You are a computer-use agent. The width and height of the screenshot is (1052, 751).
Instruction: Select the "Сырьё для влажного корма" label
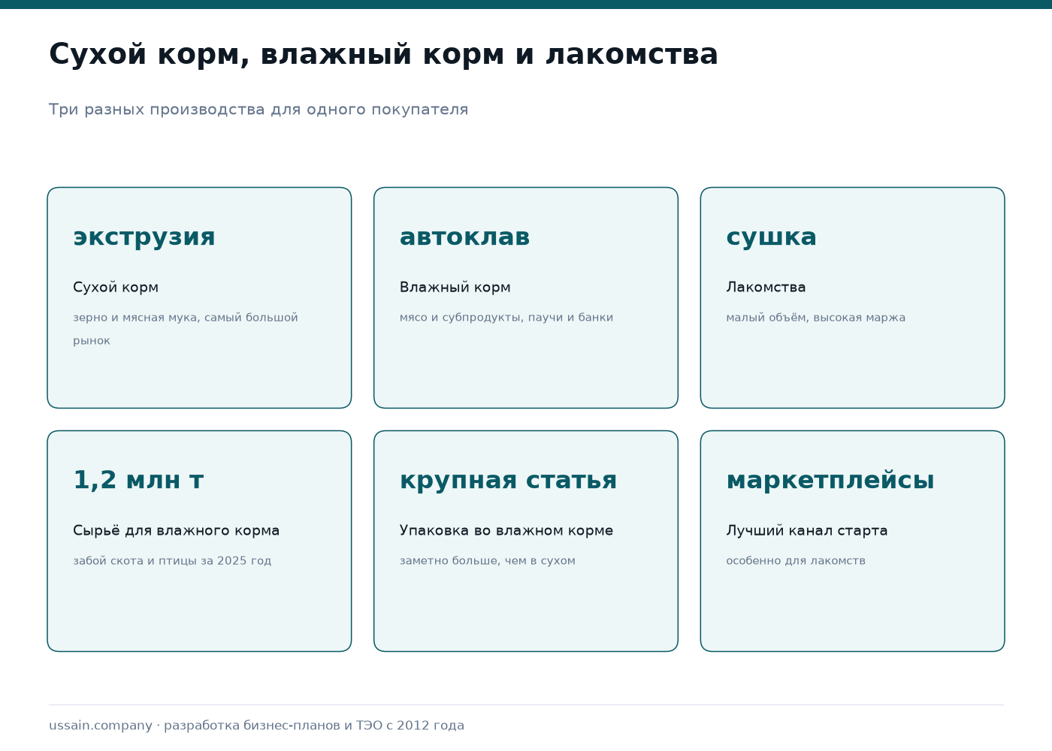click(x=176, y=531)
